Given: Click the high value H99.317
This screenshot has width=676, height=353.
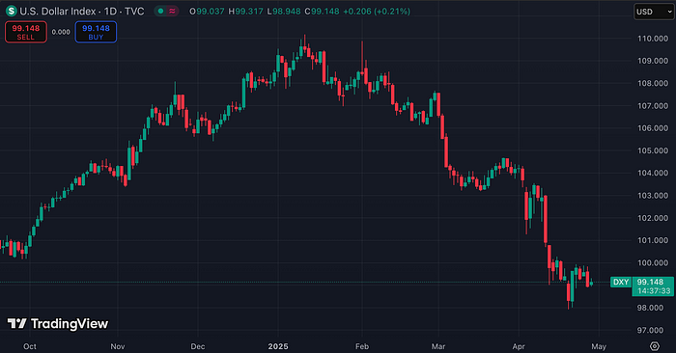Looking at the screenshot, I should (x=245, y=12).
